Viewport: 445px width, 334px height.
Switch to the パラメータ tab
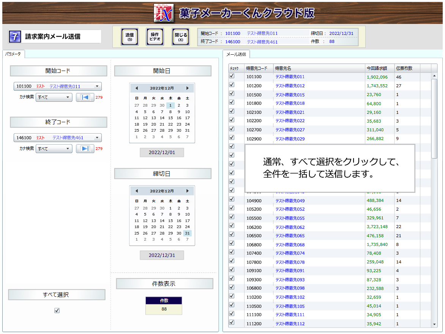point(13,54)
